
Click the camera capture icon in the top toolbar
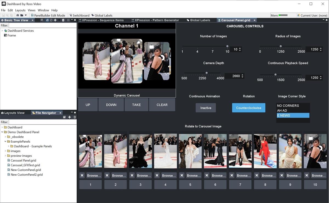click(x=18, y=15)
